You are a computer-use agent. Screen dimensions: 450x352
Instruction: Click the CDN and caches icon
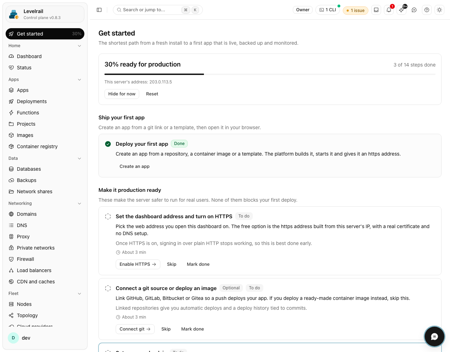(x=11, y=282)
